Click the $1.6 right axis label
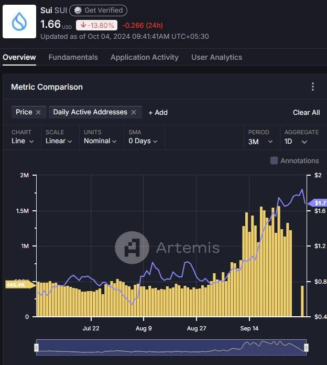327x365 pixels. [x=320, y=211]
